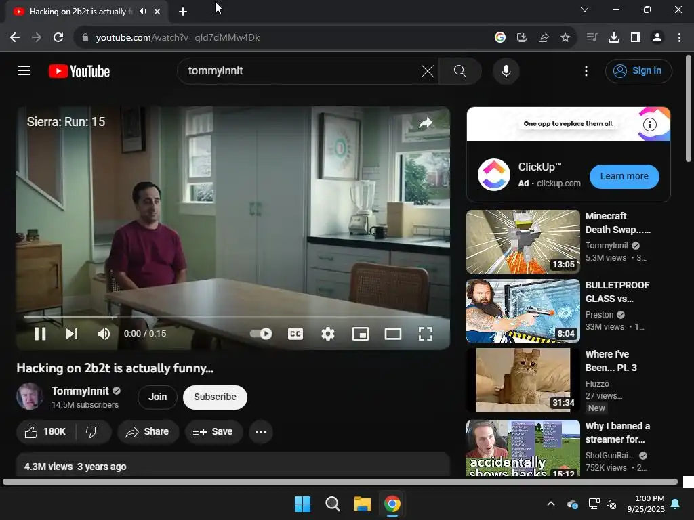This screenshot has height=520, width=694.
Task: Open the Minecraft Death Swap video thumbnail
Action: (x=523, y=242)
